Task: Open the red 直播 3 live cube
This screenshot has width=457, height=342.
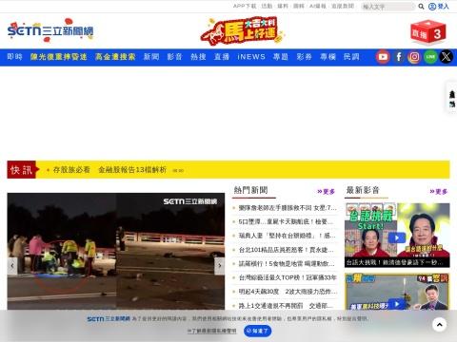Action: tap(428, 32)
